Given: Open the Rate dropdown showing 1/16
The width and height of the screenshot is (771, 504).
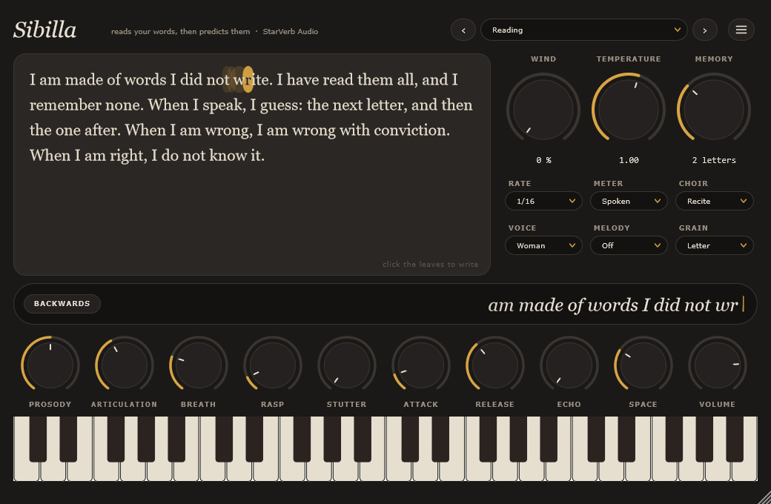Looking at the screenshot, I should 543,201.
